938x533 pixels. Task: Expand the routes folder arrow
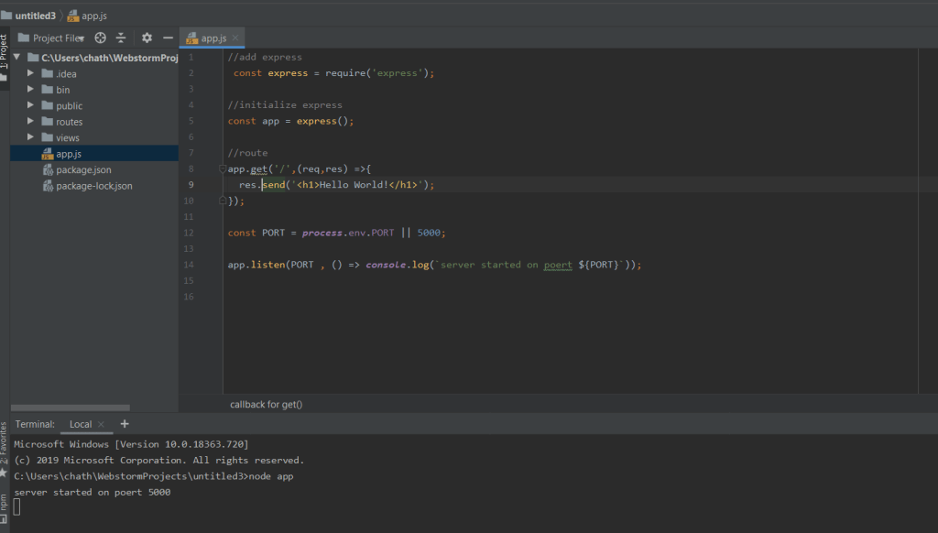(31, 121)
